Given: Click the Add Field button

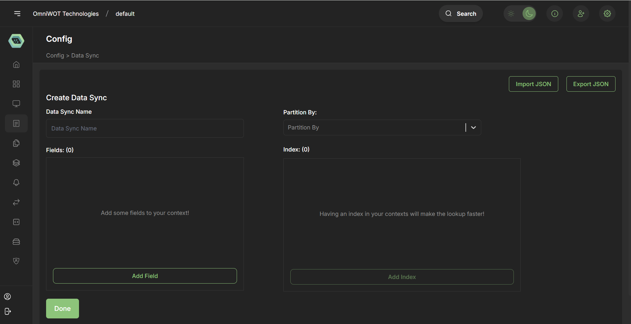Looking at the screenshot, I should point(145,276).
